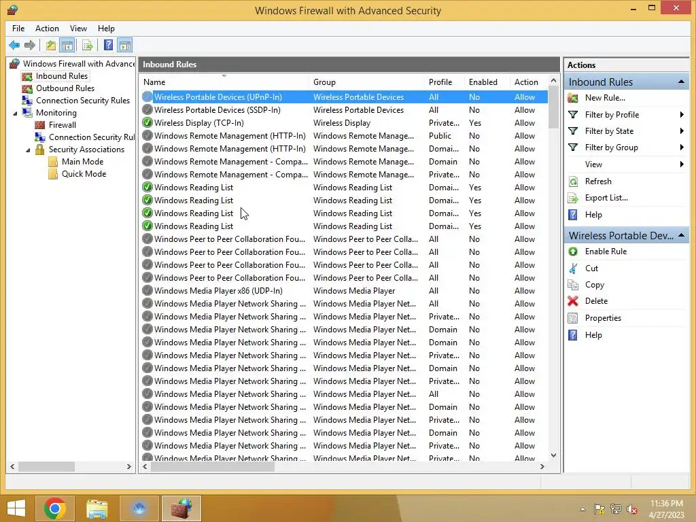The width and height of the screenshot is (696, 522).
Task: Click the red Delete X icon
Action: pyautogui.click(x=573, y=301)
